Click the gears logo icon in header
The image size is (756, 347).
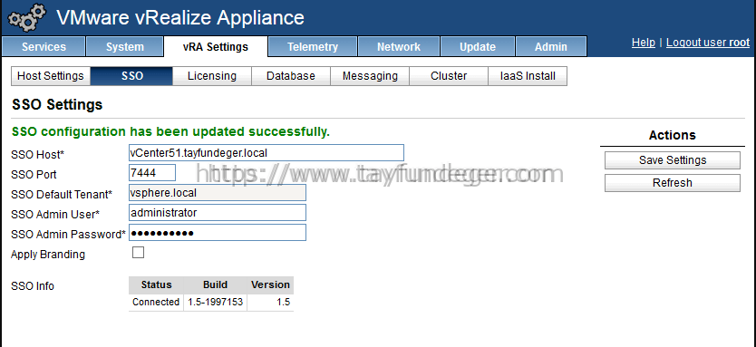27,18
